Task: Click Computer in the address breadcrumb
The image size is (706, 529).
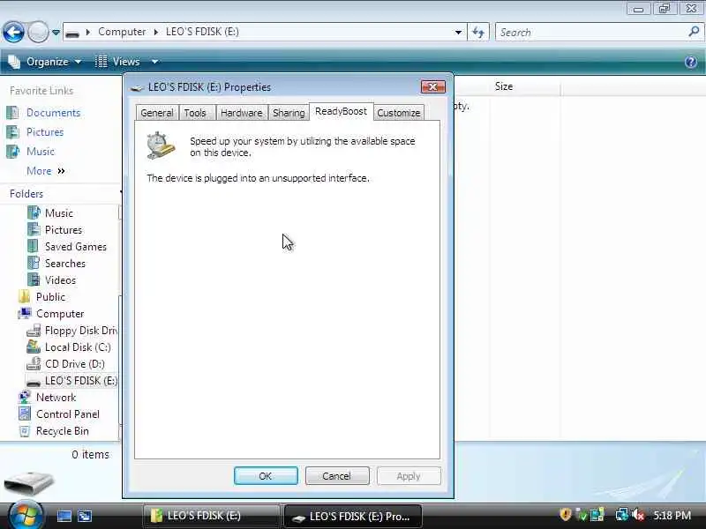Action: (x=122, y=32)
